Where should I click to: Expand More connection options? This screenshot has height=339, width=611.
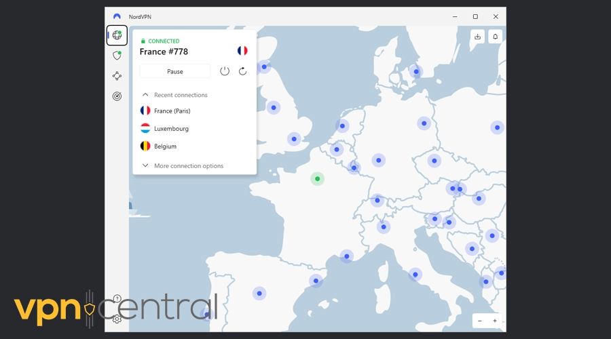[183, 166]
